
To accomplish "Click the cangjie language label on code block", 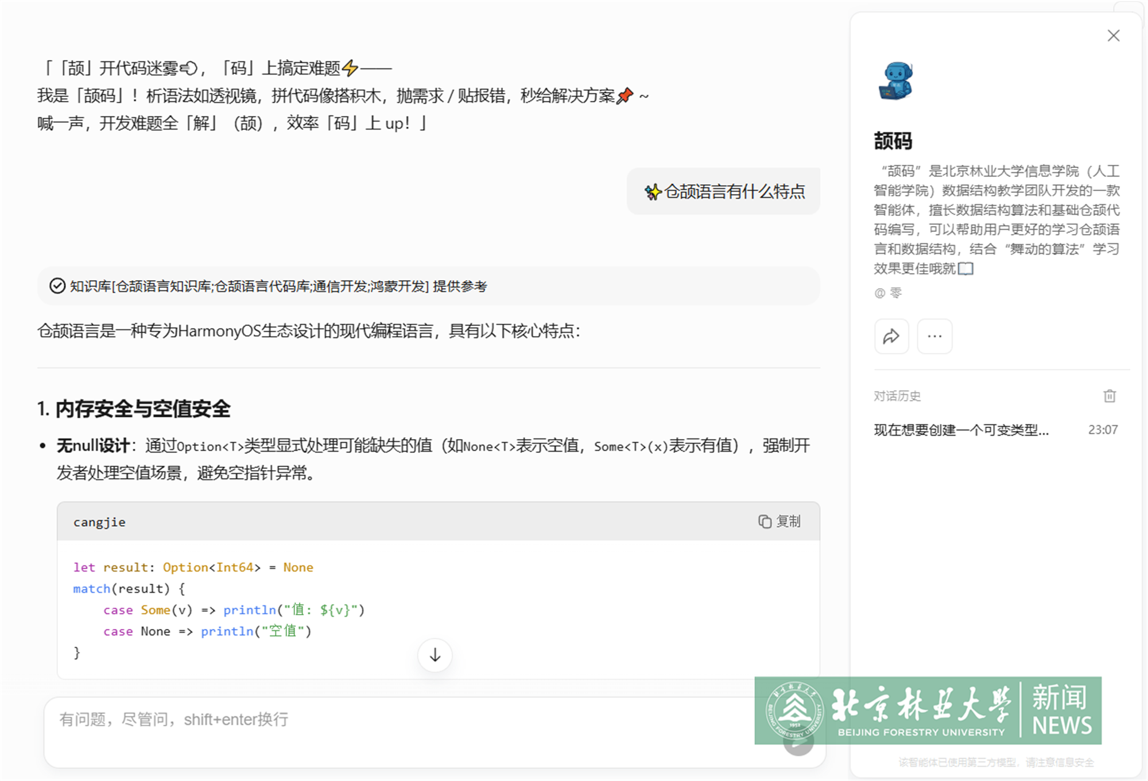I will point(99,522).
